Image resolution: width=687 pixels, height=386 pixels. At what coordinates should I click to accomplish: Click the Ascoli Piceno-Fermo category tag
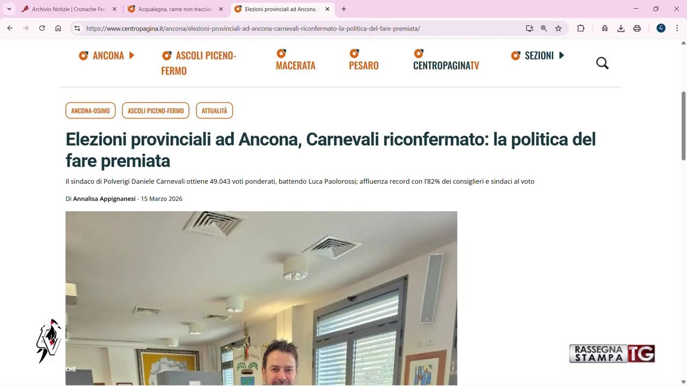tap(156, 110)
